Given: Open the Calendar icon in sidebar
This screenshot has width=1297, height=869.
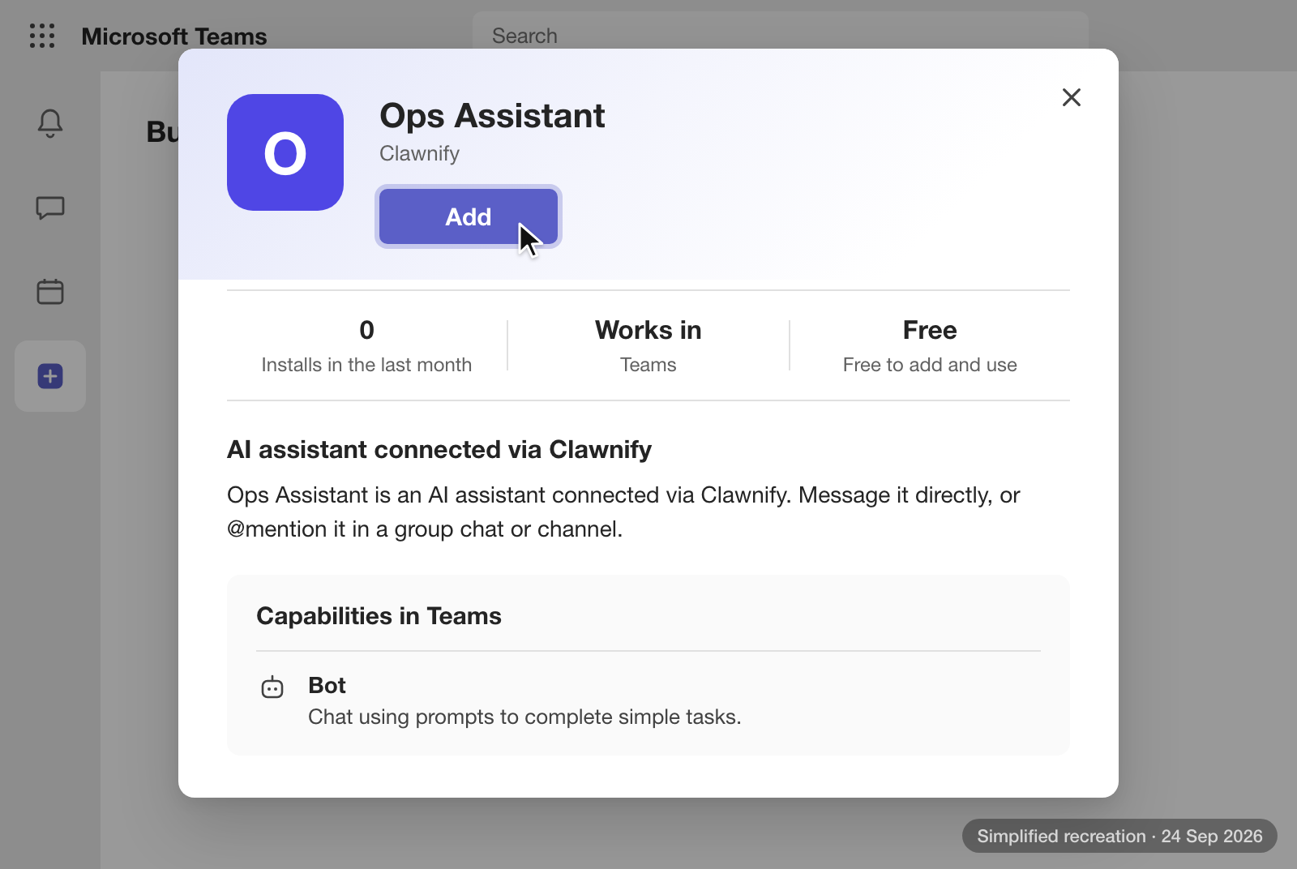Looking at the screenshot, I should pos(50,292).
